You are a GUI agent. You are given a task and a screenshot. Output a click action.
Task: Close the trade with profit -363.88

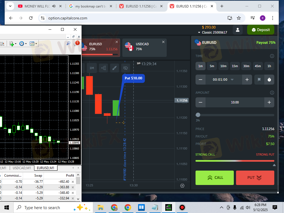click(x=73, y=187)
